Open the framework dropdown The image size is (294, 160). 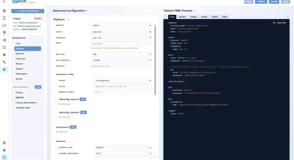coord(121,38)
